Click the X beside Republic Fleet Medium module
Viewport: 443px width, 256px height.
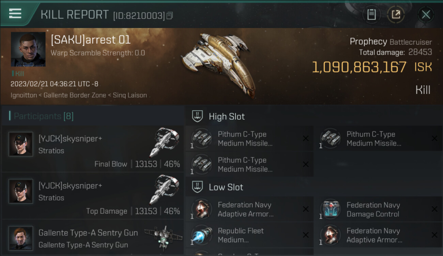(306, 235)
